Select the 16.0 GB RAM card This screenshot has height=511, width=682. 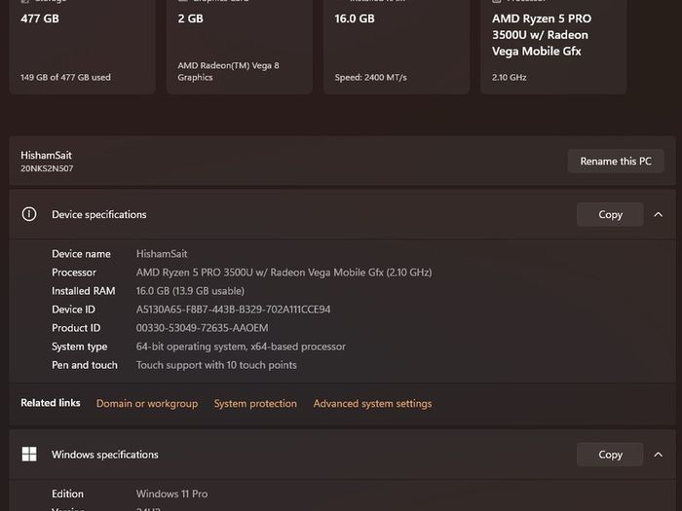pos(397,47)
